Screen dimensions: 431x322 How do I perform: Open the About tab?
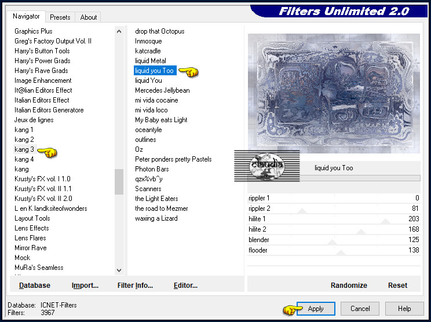tap(88, 17)
